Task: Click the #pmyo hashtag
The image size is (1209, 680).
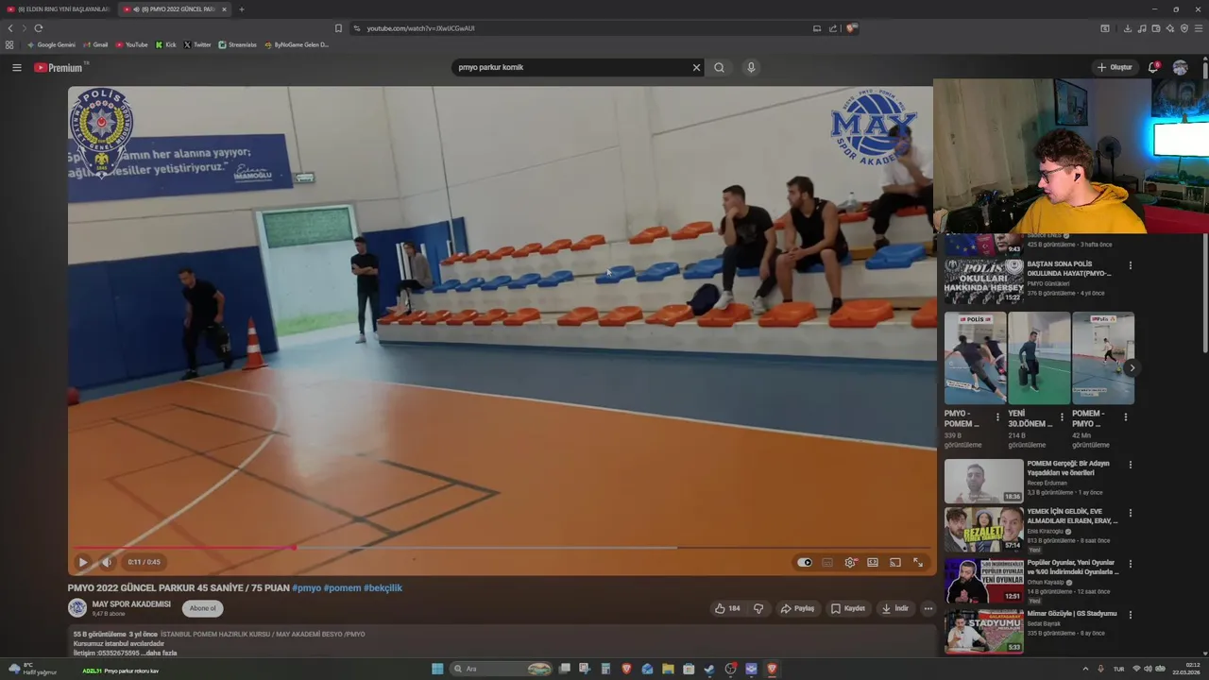Action: 307,587
